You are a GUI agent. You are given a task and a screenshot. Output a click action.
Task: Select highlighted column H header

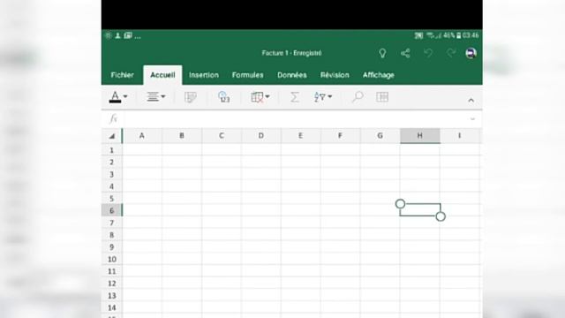(420, 135)
